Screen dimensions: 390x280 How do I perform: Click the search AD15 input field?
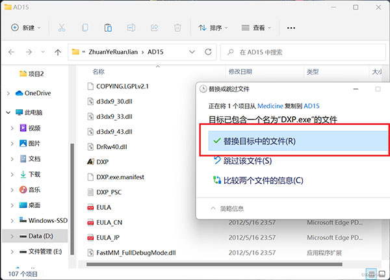[303, 52]
